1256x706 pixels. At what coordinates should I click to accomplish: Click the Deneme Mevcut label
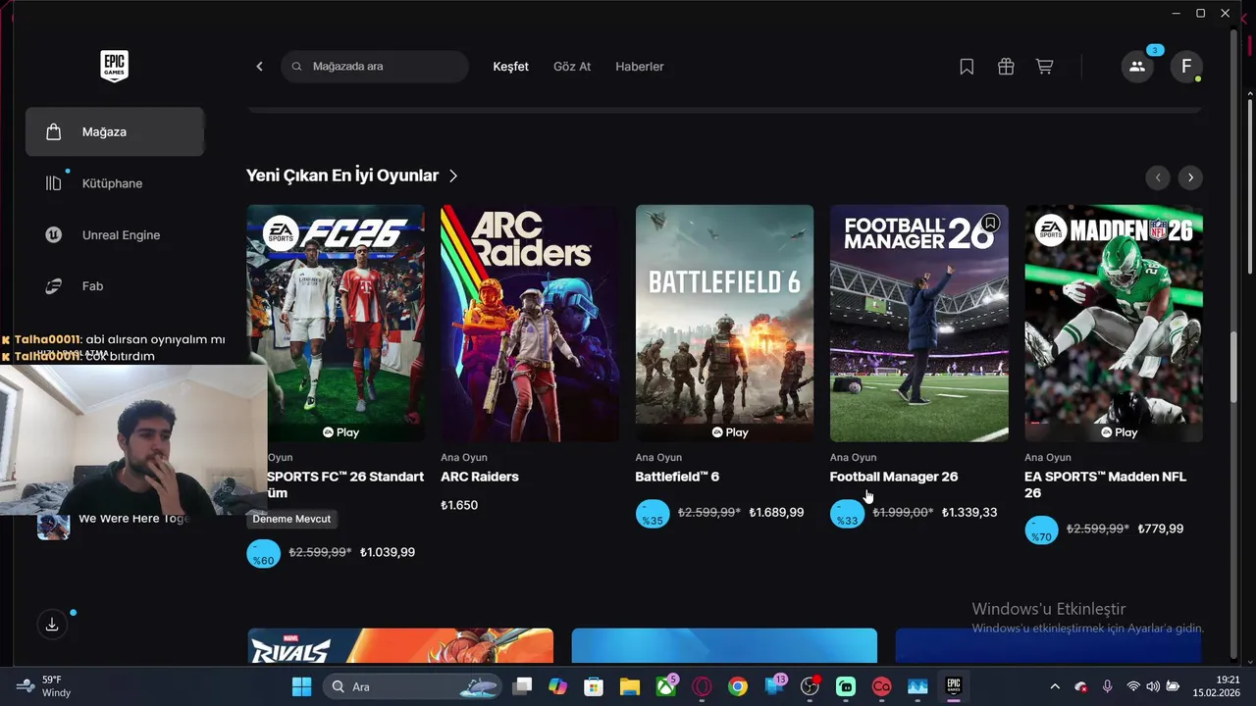click(291, 519)
